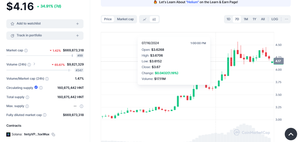300x142 pixels.
Task: Click the volume rank #347 badge
Action: click(79, 70)
